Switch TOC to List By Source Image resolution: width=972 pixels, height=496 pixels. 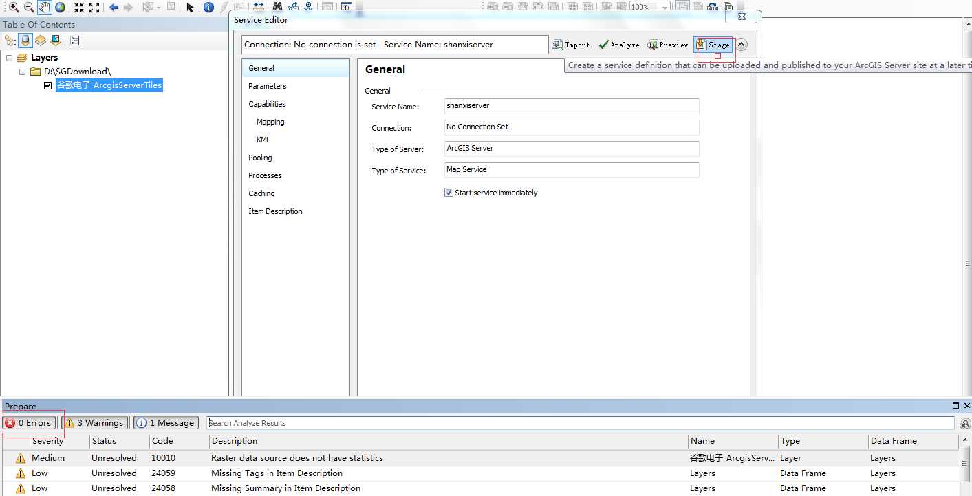(x=25, y=41)
